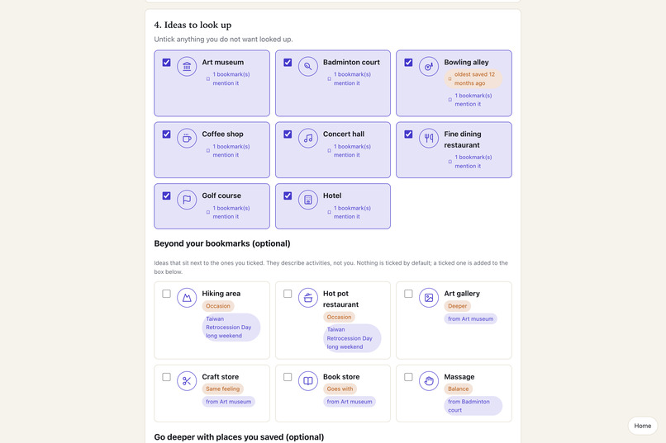This screenshot has width=666, height=443.
Task: Tick the Craft store checkbox
Action: tap(167, 377)
